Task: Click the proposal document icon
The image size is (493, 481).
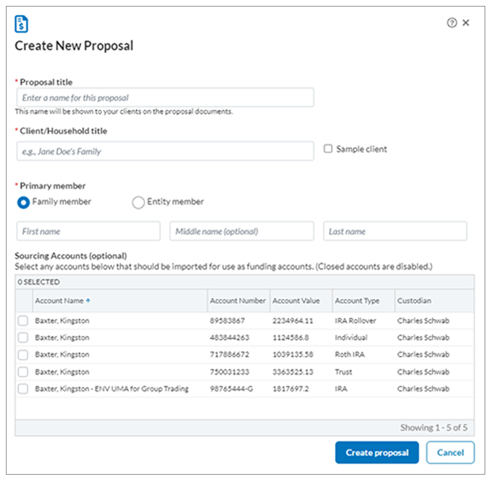Action: point(22,24)
